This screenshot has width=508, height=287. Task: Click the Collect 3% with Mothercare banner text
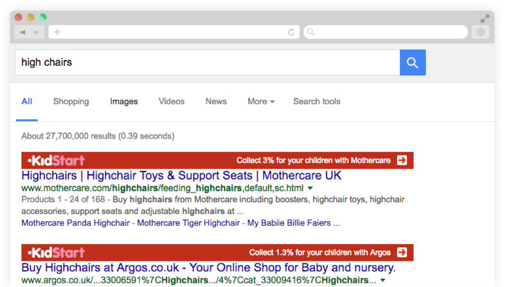coord(313,161)
